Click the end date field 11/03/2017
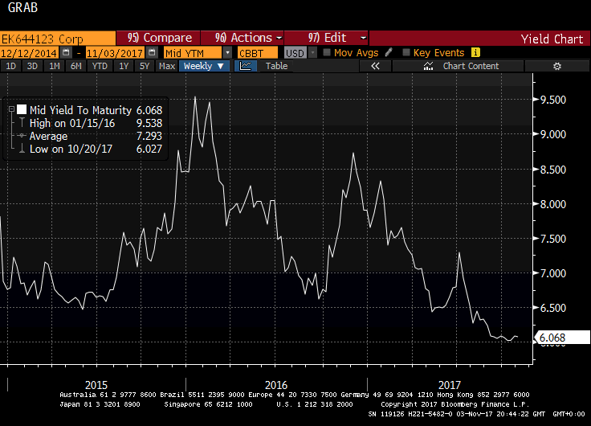 pos(116,53)
